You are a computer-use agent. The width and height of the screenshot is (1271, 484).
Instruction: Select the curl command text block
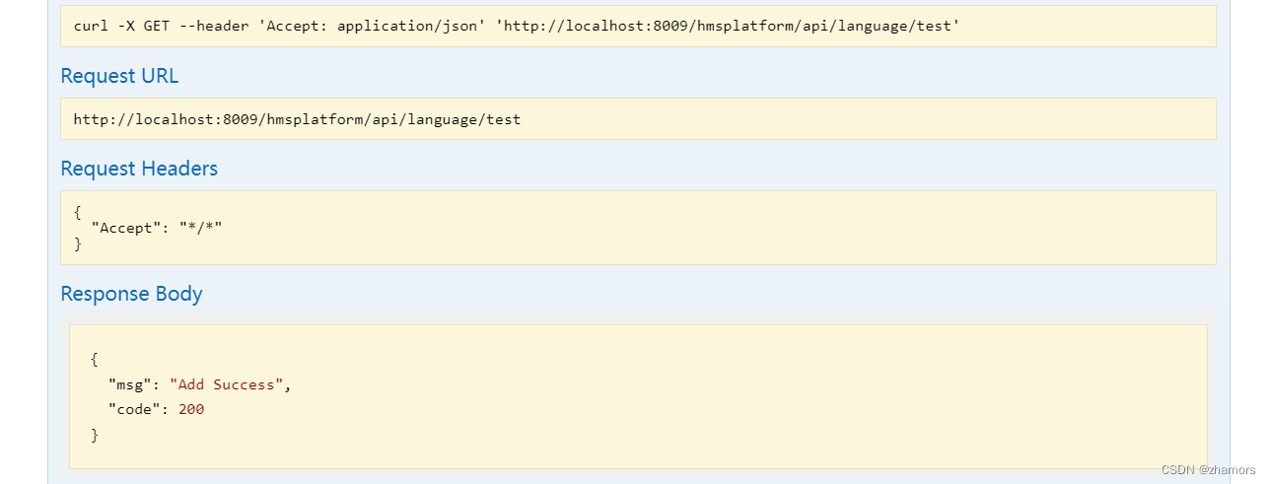tap(638, 26)
